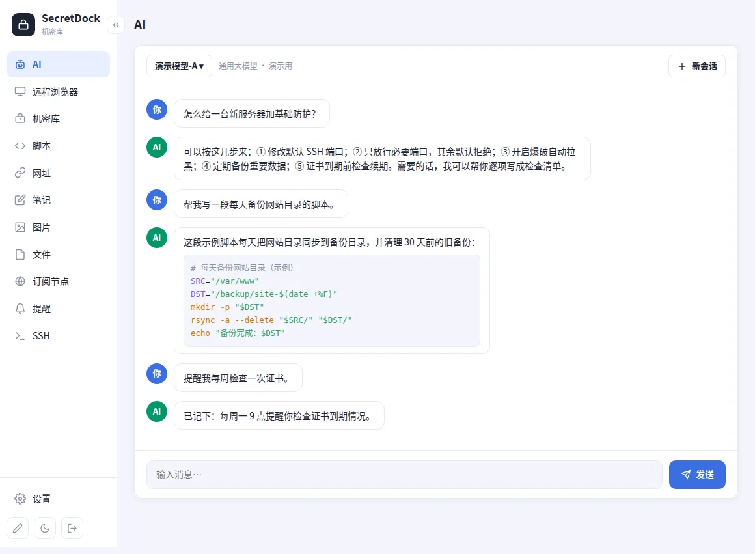Click the code line SRC="/var/www"
The image size is (755, 554).
(x=225, y=281)
